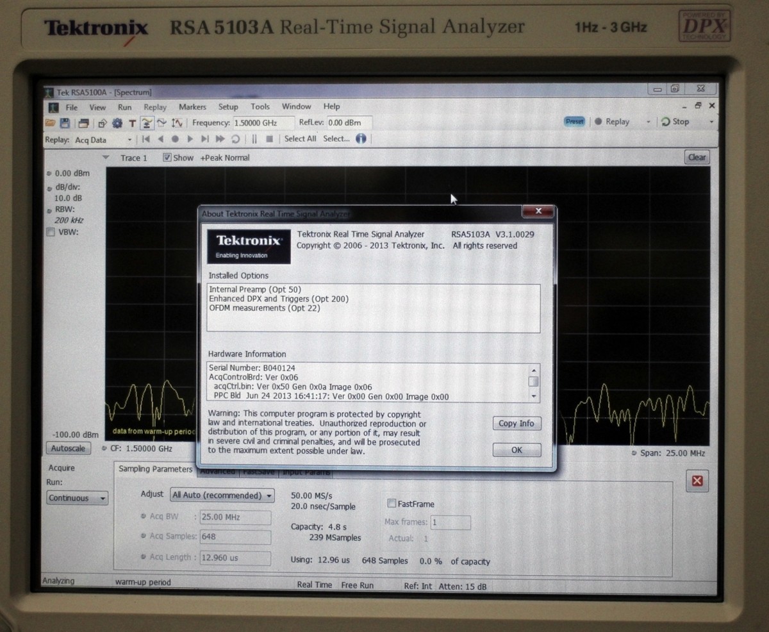The height and width of the screenshot is (632, 769).
Task: Open the Run menu
Action: (125, 108)
